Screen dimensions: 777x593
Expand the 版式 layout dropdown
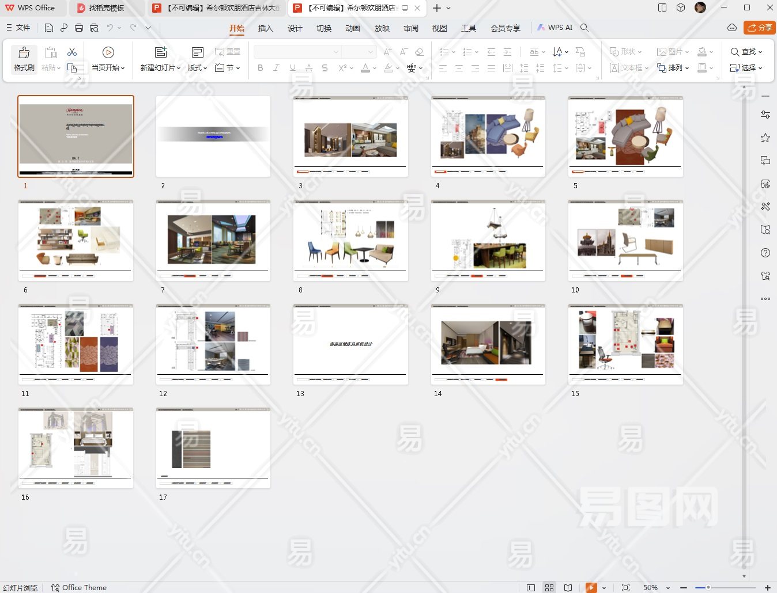(198, 68)
